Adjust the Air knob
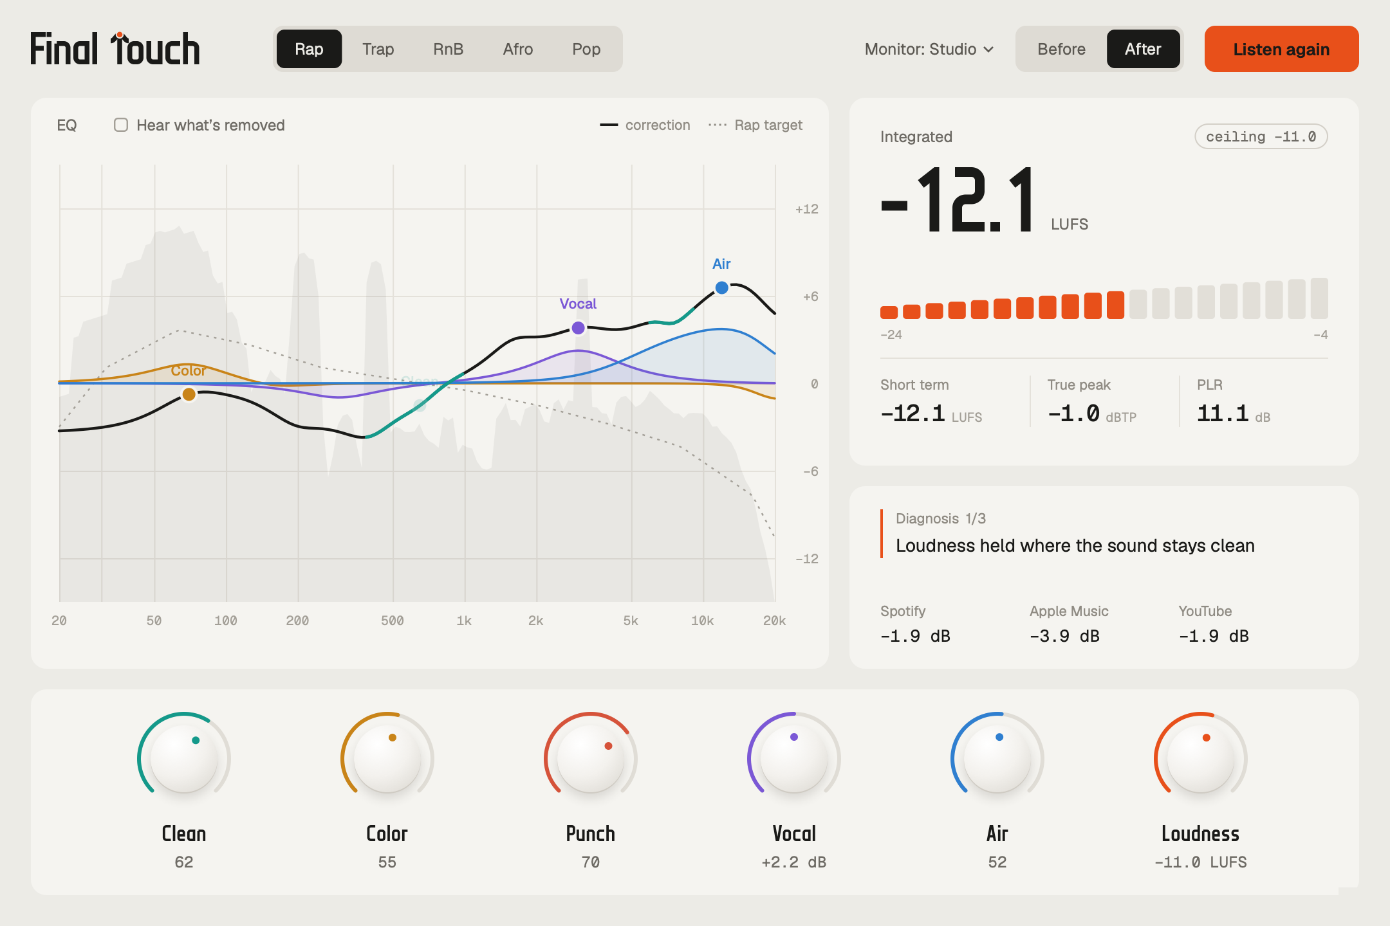Image resolution: width=1390 pixels, height=926 pixels. click(997, 759)
